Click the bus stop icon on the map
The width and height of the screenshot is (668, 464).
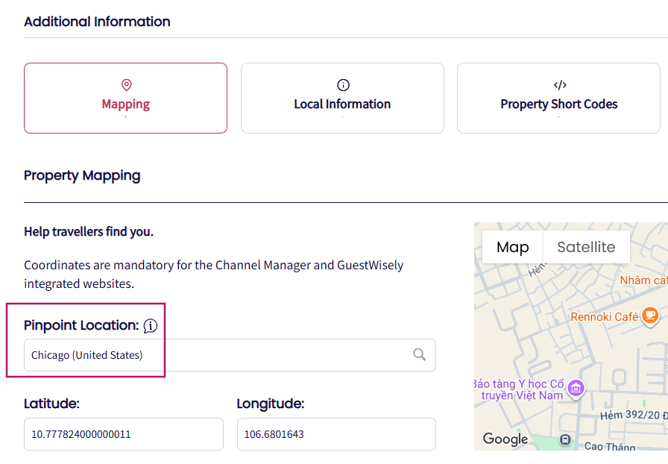[565, 439]
